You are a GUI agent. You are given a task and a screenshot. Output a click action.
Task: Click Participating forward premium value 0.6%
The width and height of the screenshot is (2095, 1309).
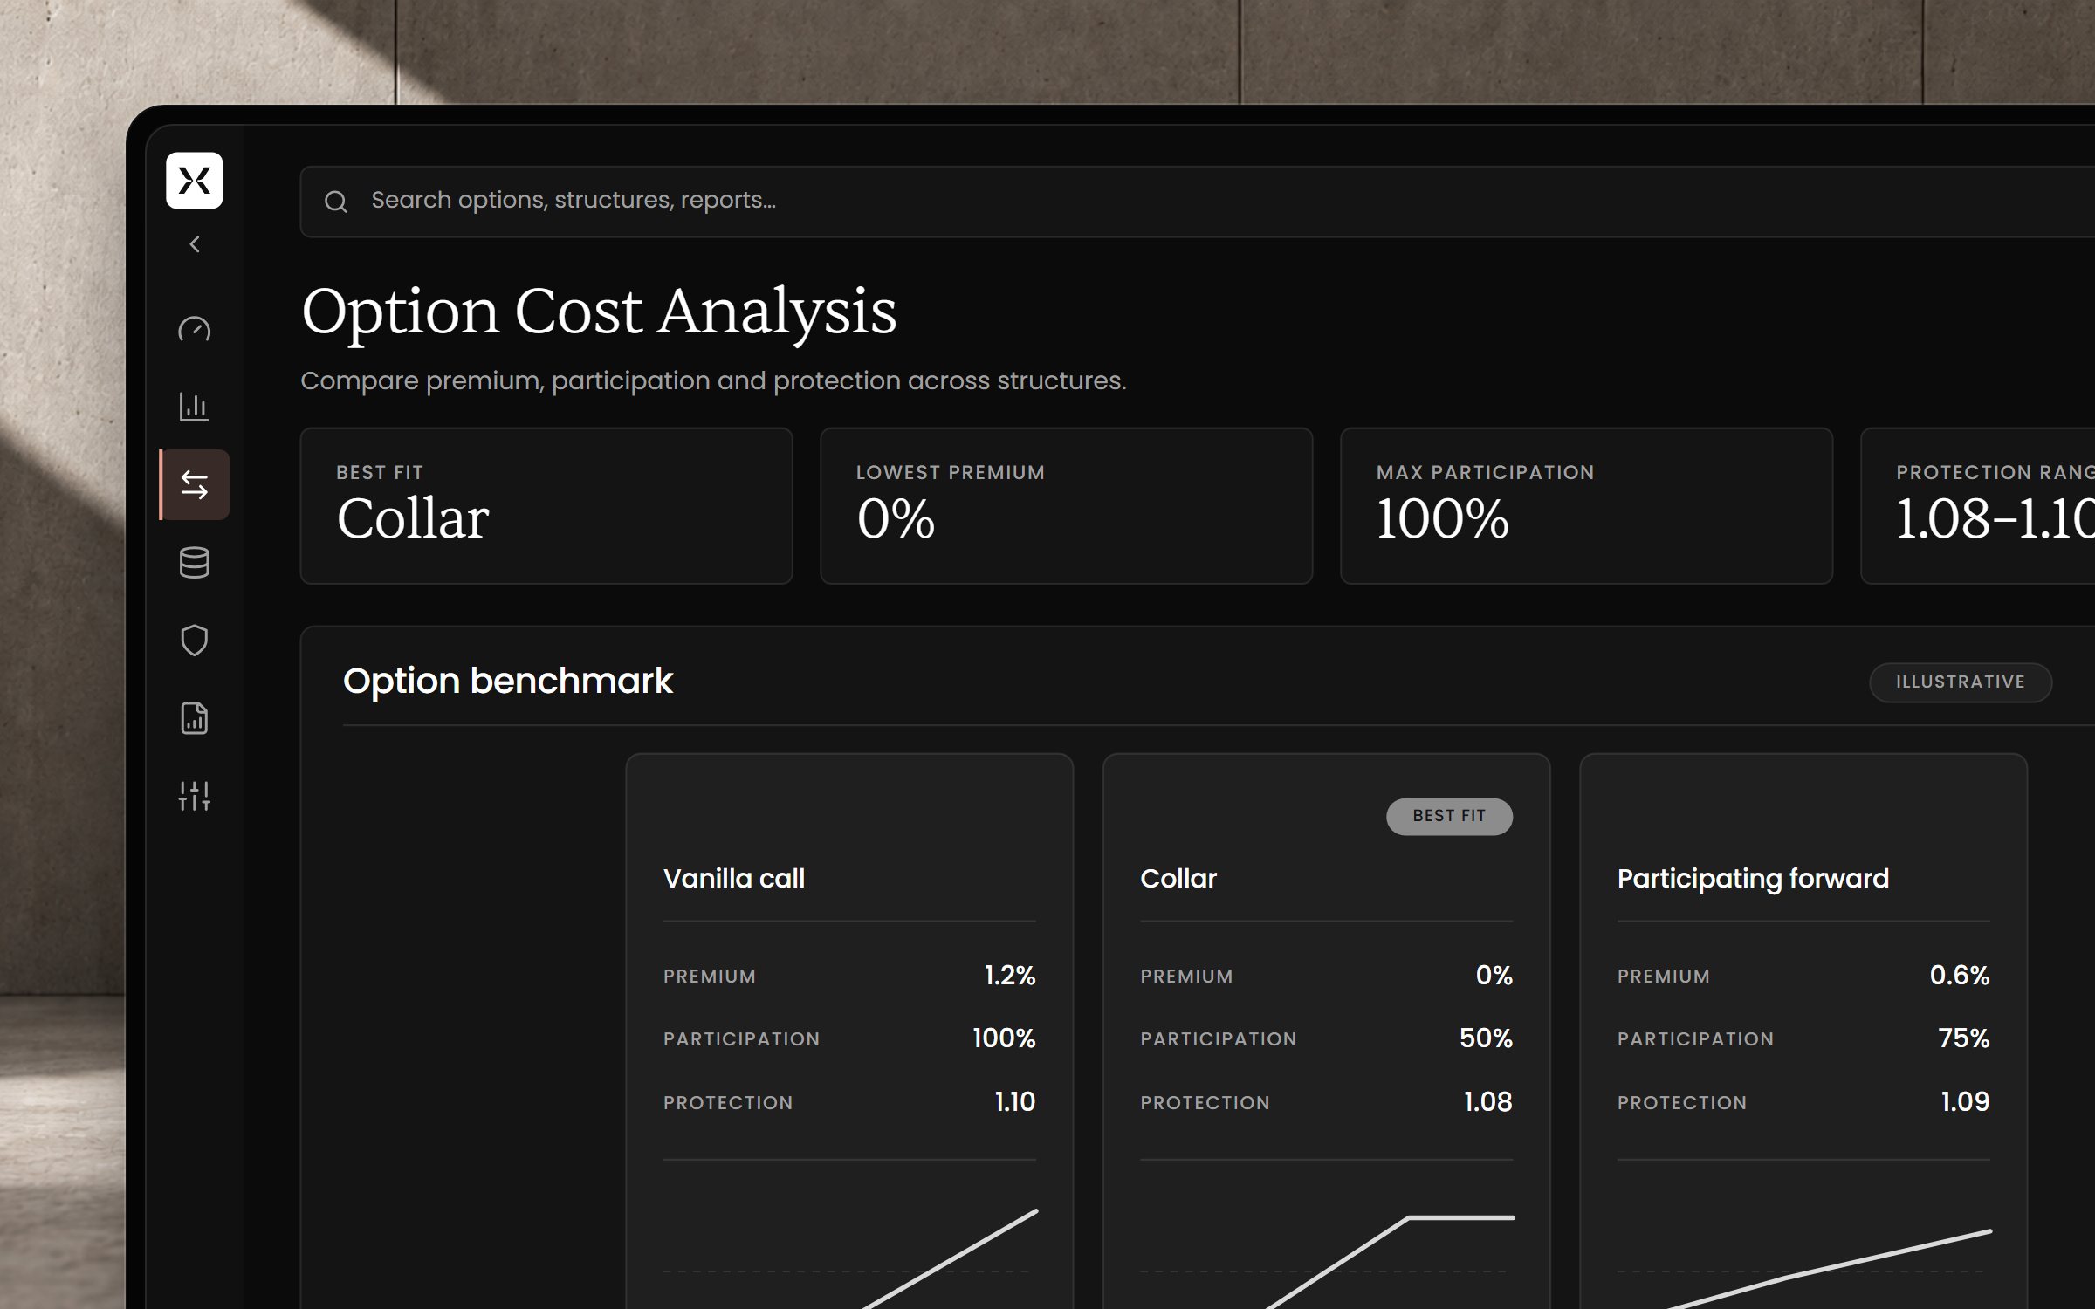point(1960,975)
